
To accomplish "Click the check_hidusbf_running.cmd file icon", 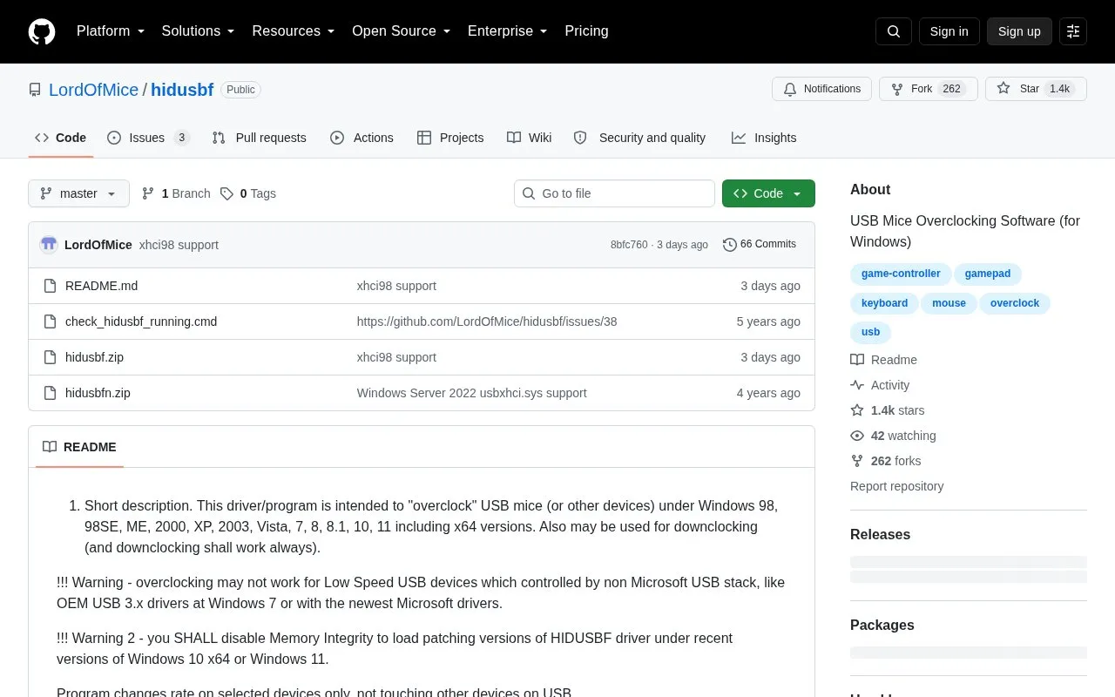I will pos(51,321).
